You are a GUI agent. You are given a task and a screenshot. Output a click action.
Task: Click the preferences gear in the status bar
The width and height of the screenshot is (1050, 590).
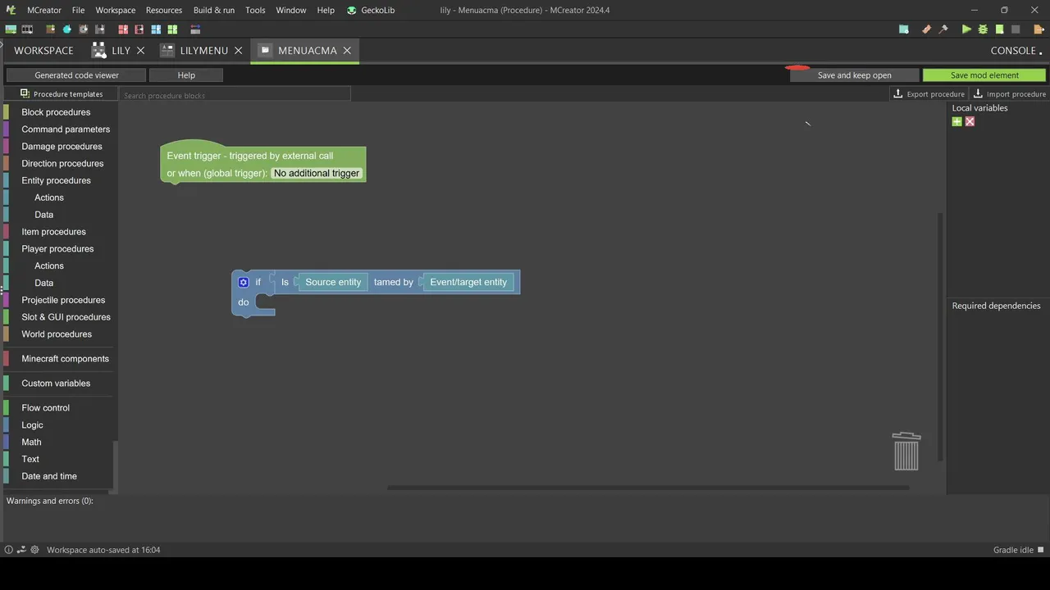click(x=34, y=550)
